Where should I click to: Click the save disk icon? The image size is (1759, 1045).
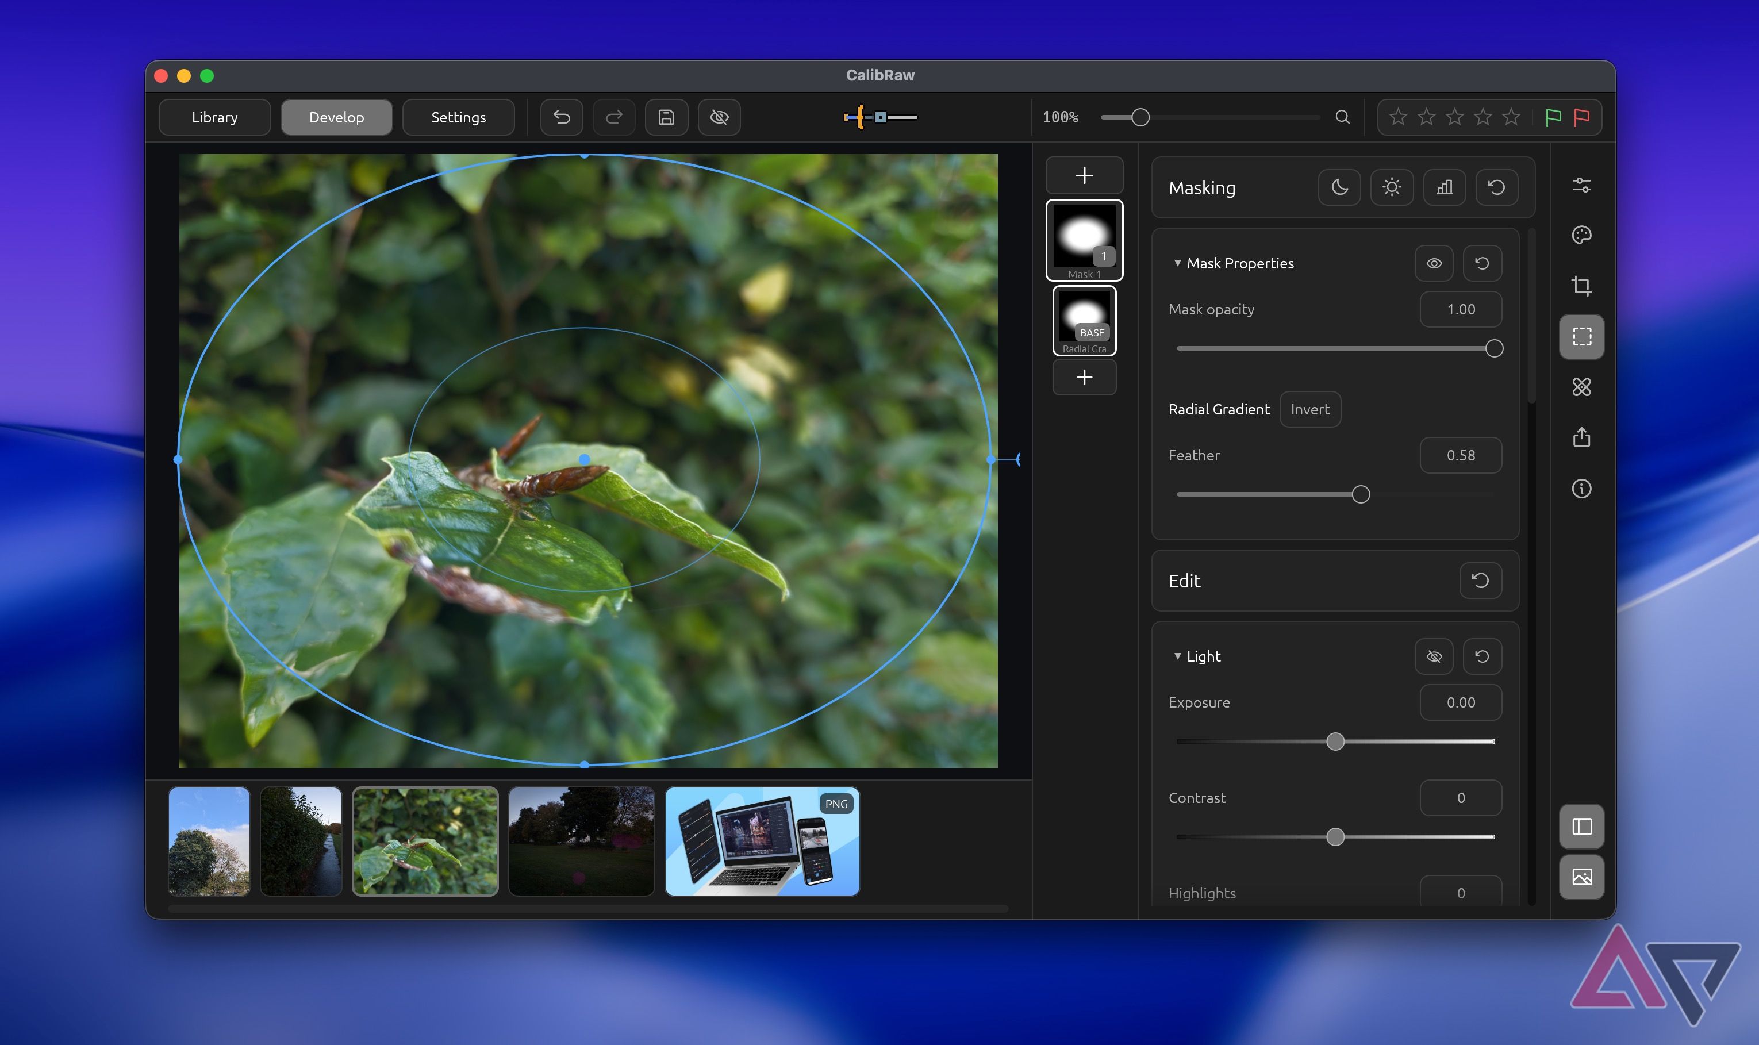point(666,117)
